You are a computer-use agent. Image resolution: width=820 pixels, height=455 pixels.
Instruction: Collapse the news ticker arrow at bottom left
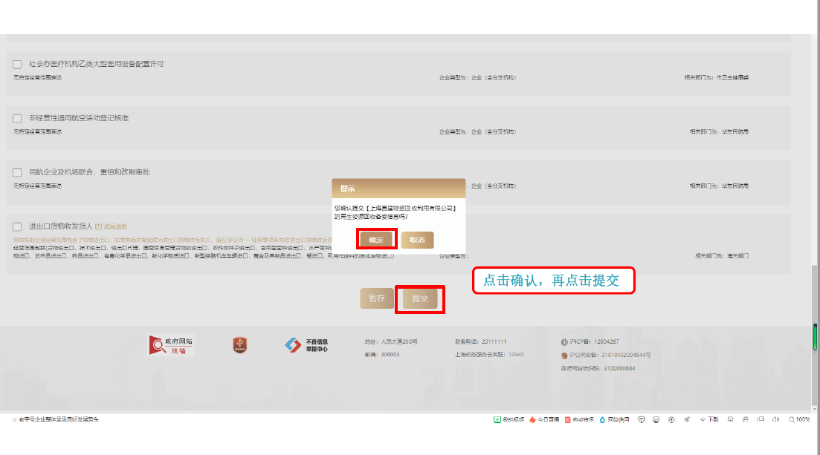tap(14, 419)
